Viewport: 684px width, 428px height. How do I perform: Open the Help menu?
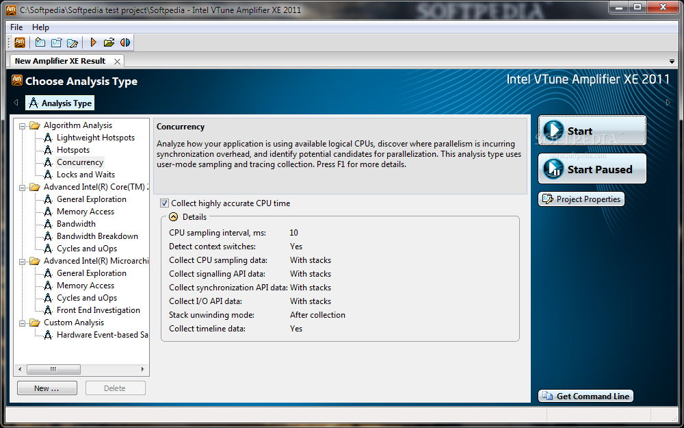tap(40, 27)
